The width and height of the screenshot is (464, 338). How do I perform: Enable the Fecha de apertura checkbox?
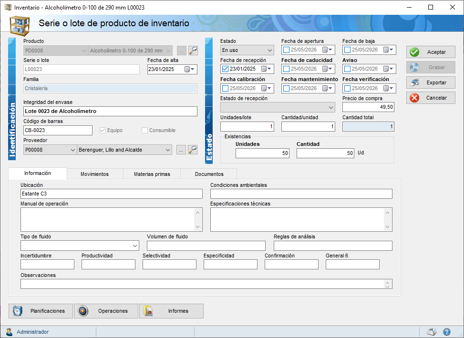[286, 50]
